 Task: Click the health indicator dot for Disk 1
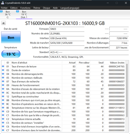17,11
